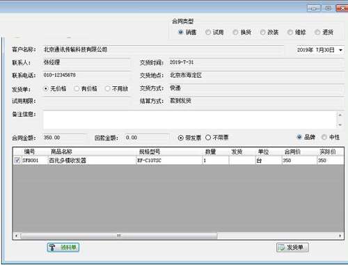
Task: Click the 交货时间 field showing 2019-7-31
Action: pos(256,63)
